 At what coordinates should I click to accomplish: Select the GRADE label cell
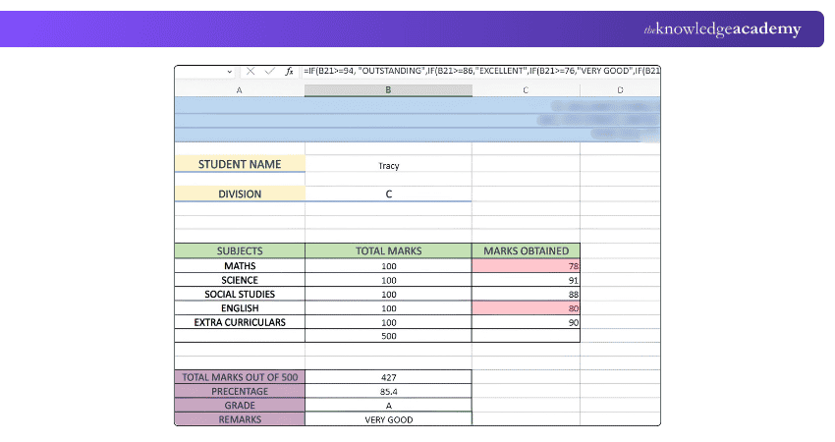point(240,405)
